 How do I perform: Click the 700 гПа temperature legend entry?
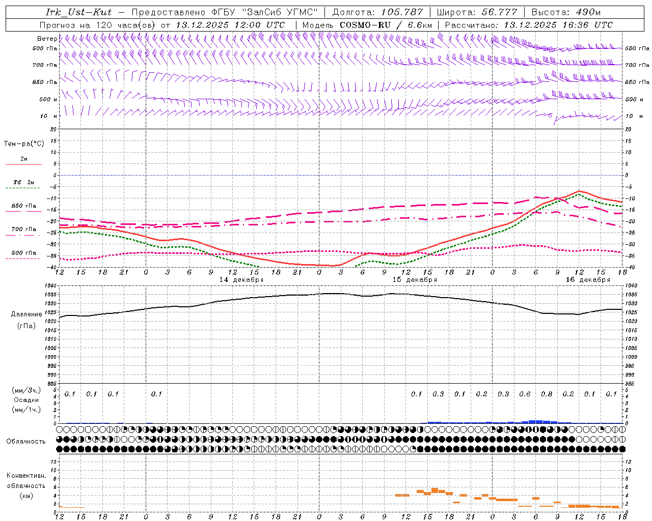click(24, 229)
